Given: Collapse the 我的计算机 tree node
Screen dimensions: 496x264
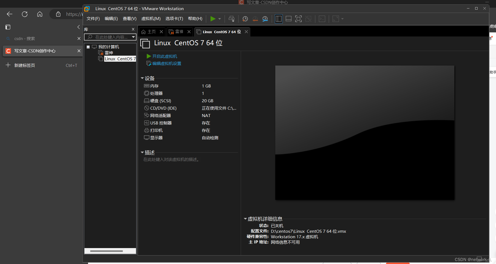Looking at the screenshot, I should (88, 47).
